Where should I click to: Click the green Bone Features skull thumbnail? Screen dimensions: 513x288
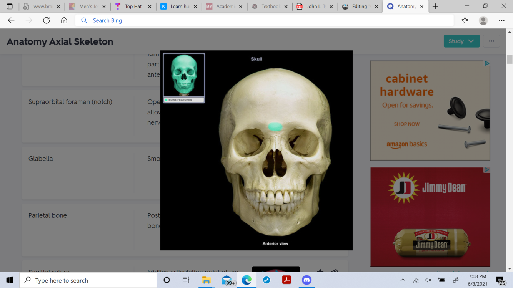pos(184,78)
